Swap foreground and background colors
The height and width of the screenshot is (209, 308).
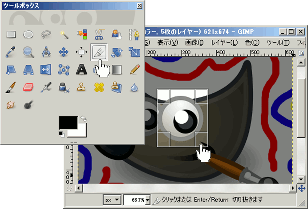[x=83, y=119]
